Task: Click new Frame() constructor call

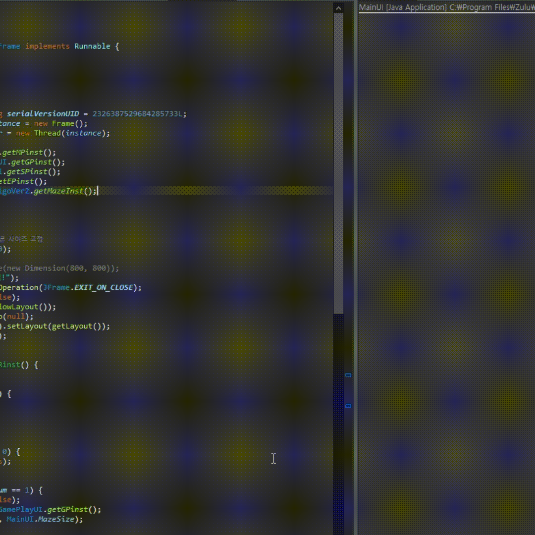Action: [60, 123]
